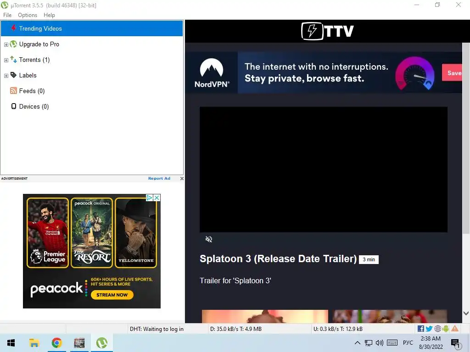This screenshot has width=470, height=352.
Task: Click the Premier League ad card
Action: [x=48, y=233]
